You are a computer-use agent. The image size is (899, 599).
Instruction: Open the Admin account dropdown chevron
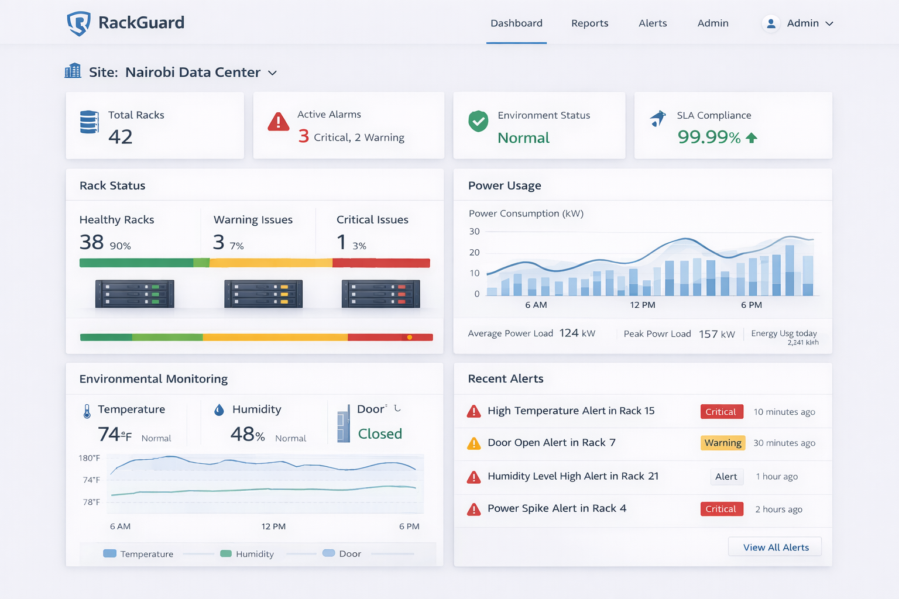coord(829,23)
